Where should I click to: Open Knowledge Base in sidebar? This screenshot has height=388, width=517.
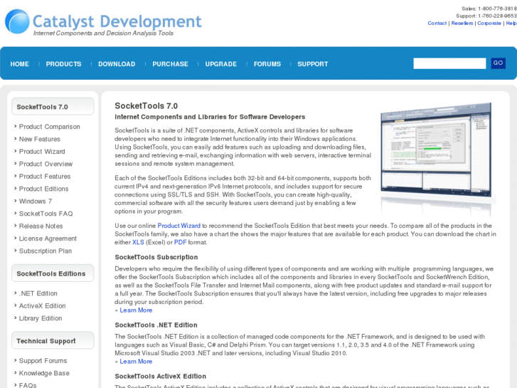click(44, 373)
